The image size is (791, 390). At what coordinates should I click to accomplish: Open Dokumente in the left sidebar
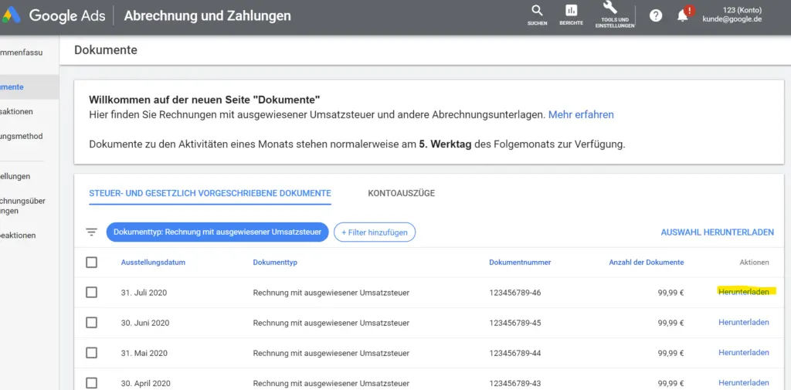(x=29, y=86)
